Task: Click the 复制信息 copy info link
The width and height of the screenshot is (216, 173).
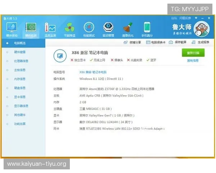Action: 193,61
